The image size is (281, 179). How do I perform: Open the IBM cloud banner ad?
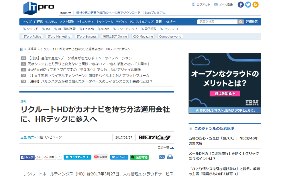pos(225,83)
